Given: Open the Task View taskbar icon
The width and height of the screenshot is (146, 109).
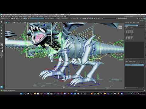Looking at the screenshot, I should pyautogui.click(x=28, y=94).
